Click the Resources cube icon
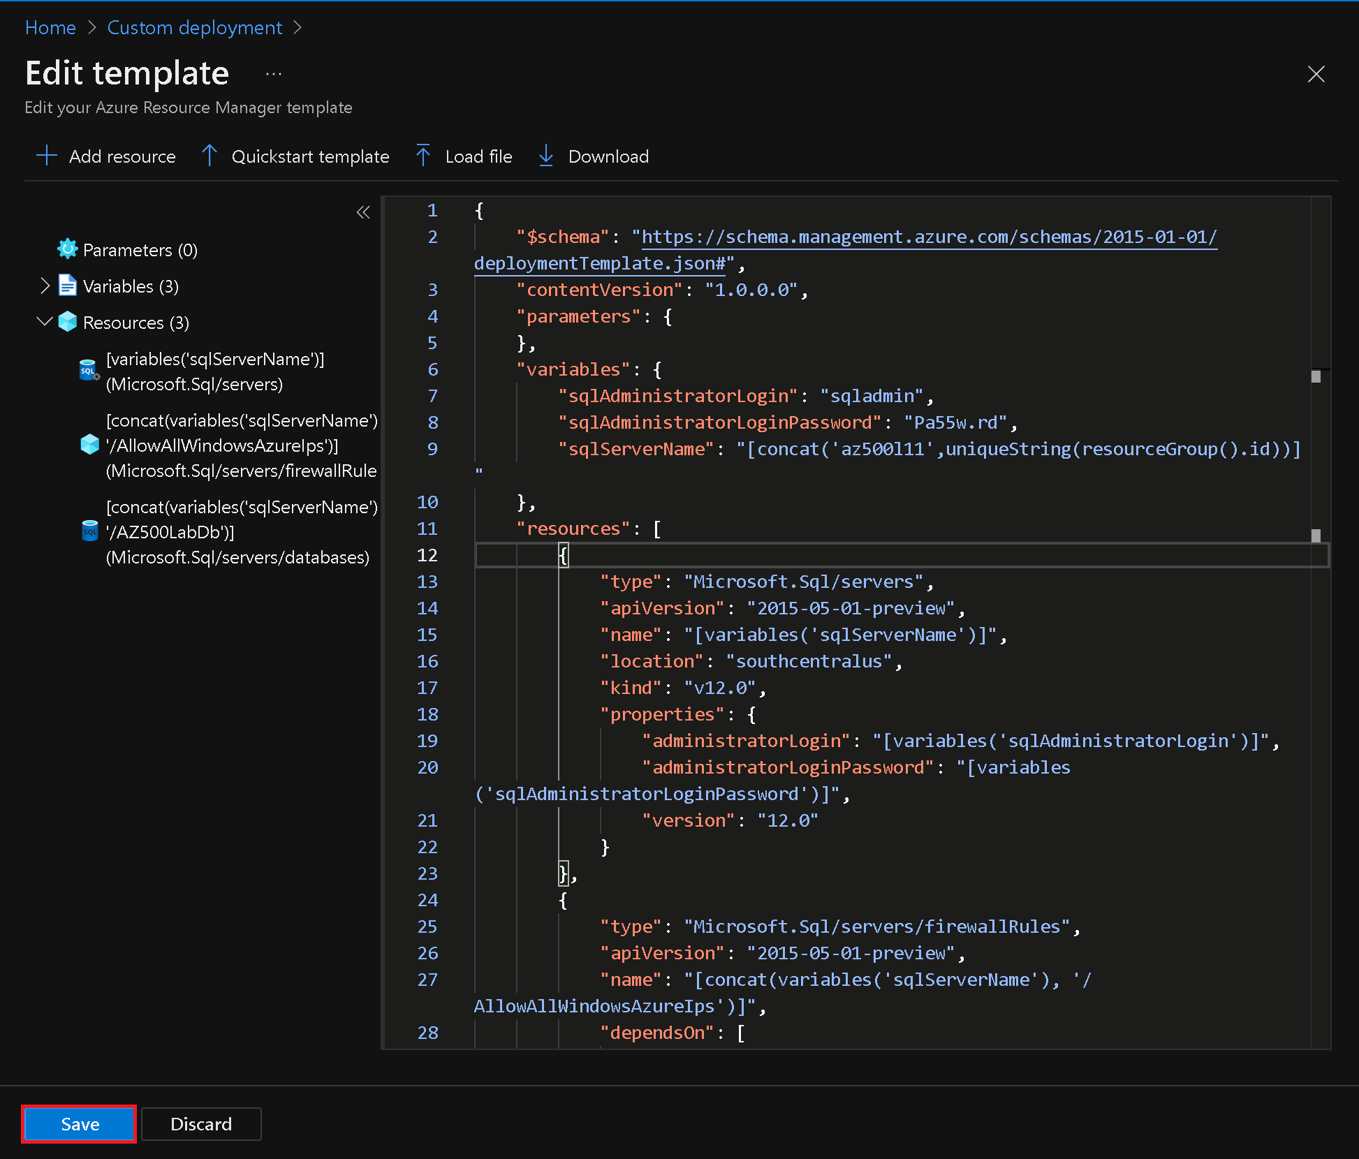 pyautogui.click(x=67, y=322)
